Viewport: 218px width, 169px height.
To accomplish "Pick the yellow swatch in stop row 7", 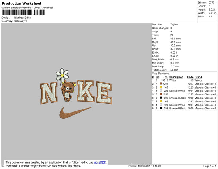I will pos(161,101).
